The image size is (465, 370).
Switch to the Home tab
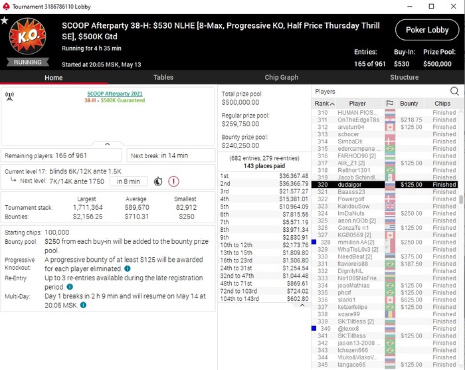coord(54,78)
